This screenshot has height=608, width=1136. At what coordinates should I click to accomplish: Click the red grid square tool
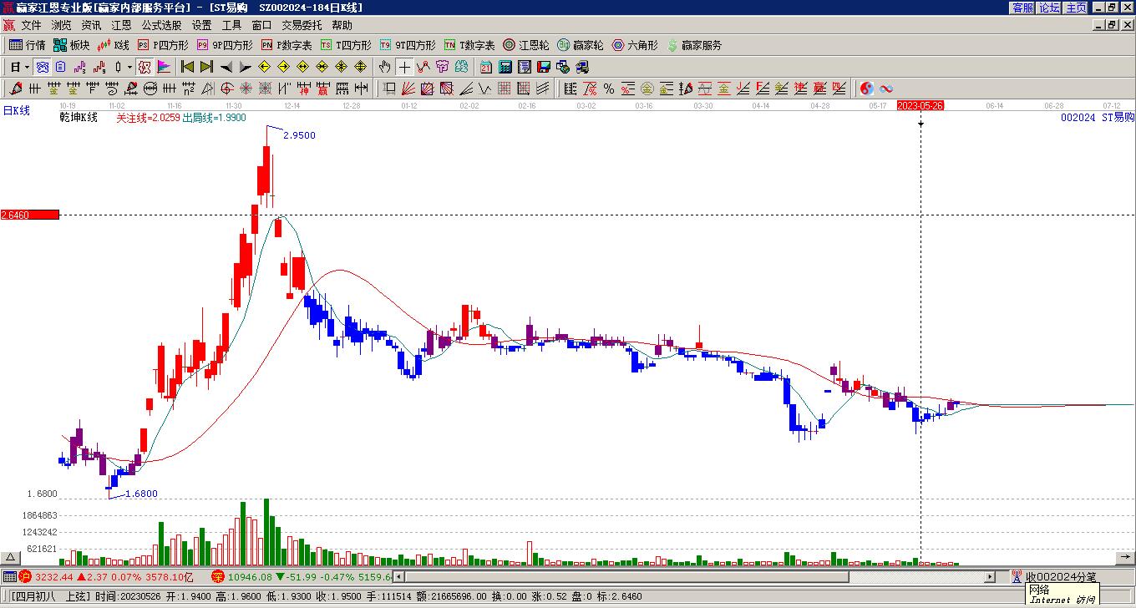[504, 89]
